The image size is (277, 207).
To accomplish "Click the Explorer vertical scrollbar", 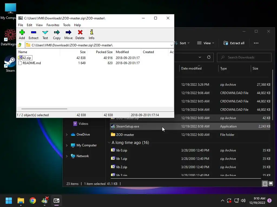I will coord(273,95).
